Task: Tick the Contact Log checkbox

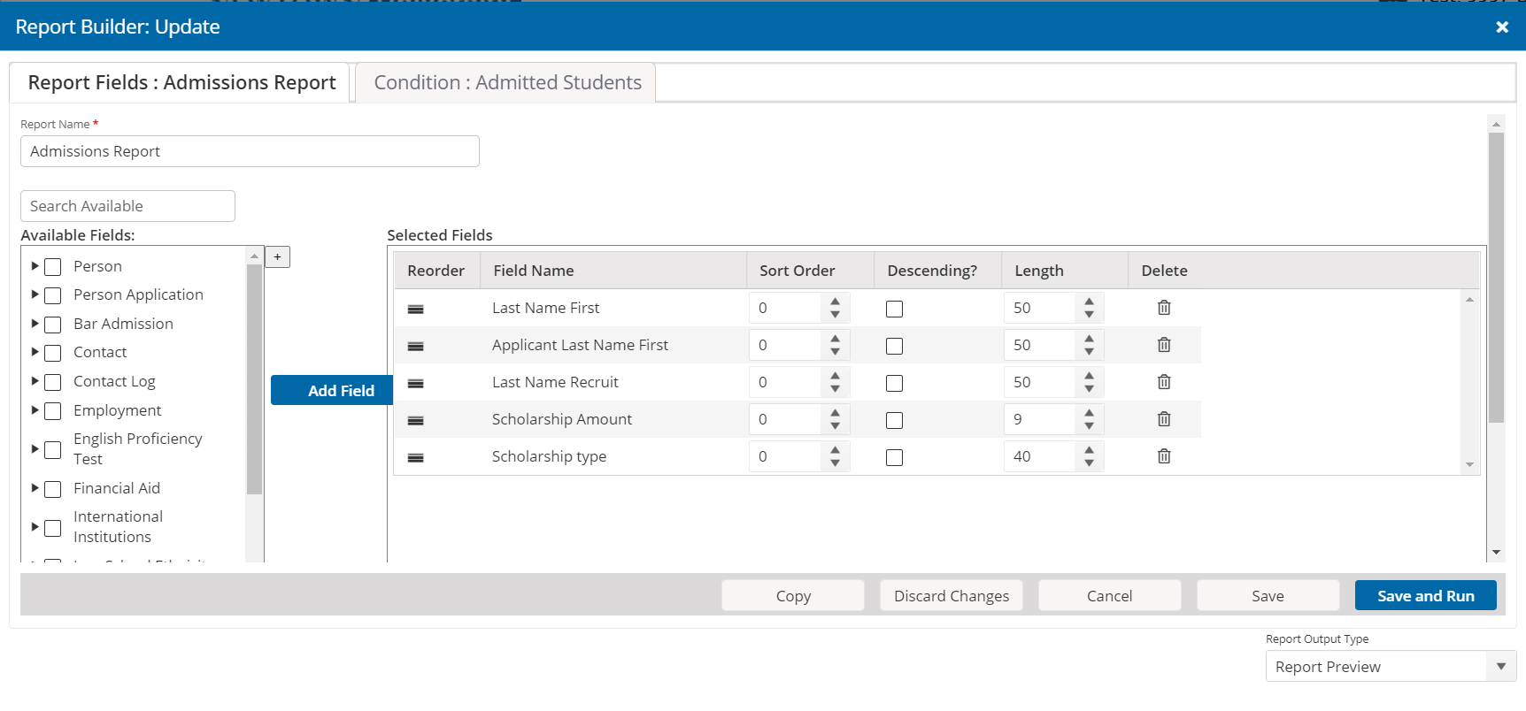Action: tap(53, 382)
